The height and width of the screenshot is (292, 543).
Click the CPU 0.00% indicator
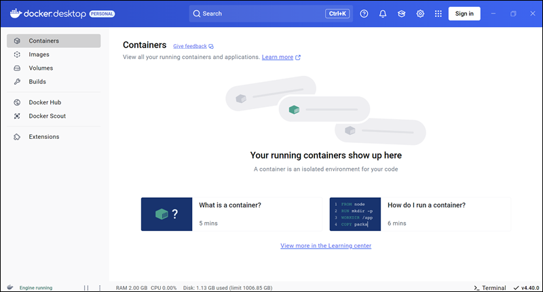click(164, 288)
